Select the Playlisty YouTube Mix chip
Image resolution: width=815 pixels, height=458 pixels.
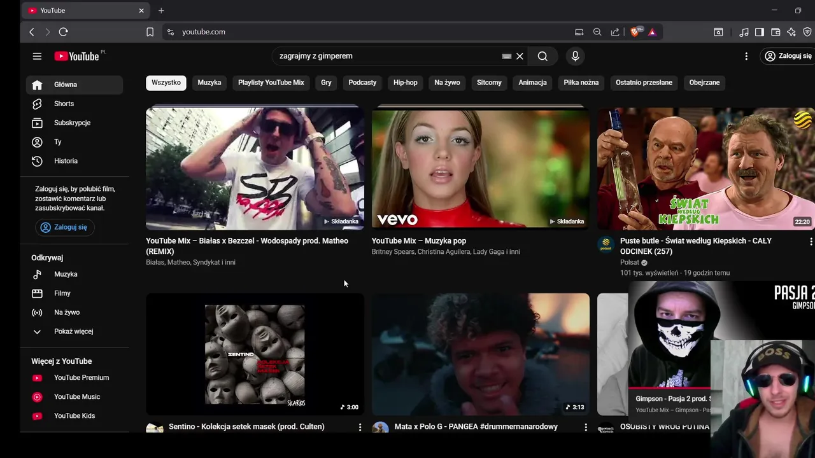[271, 83]
